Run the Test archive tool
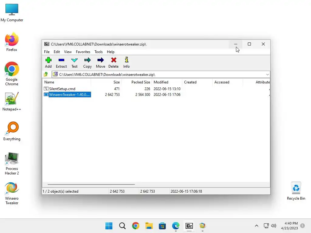This screenshot has width=311, height=233. pyautogui.click(x=74, y=62)
